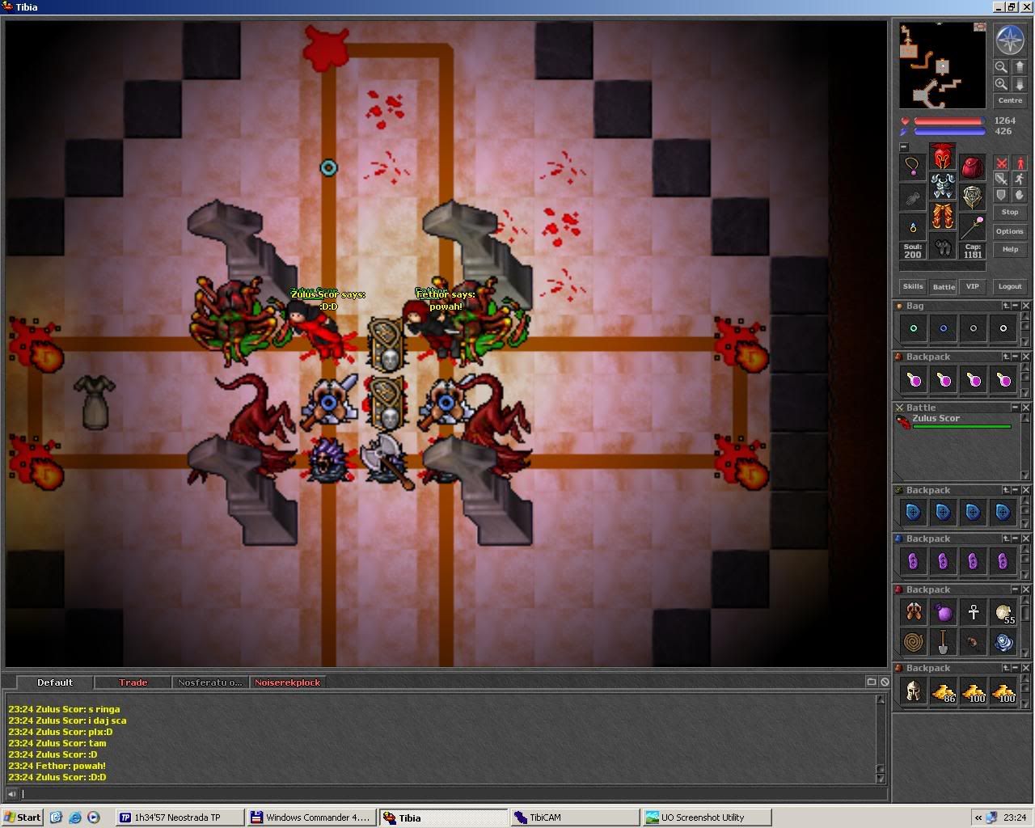
Task: Click the Centre minimap button
Action: tap(1010, 101)
